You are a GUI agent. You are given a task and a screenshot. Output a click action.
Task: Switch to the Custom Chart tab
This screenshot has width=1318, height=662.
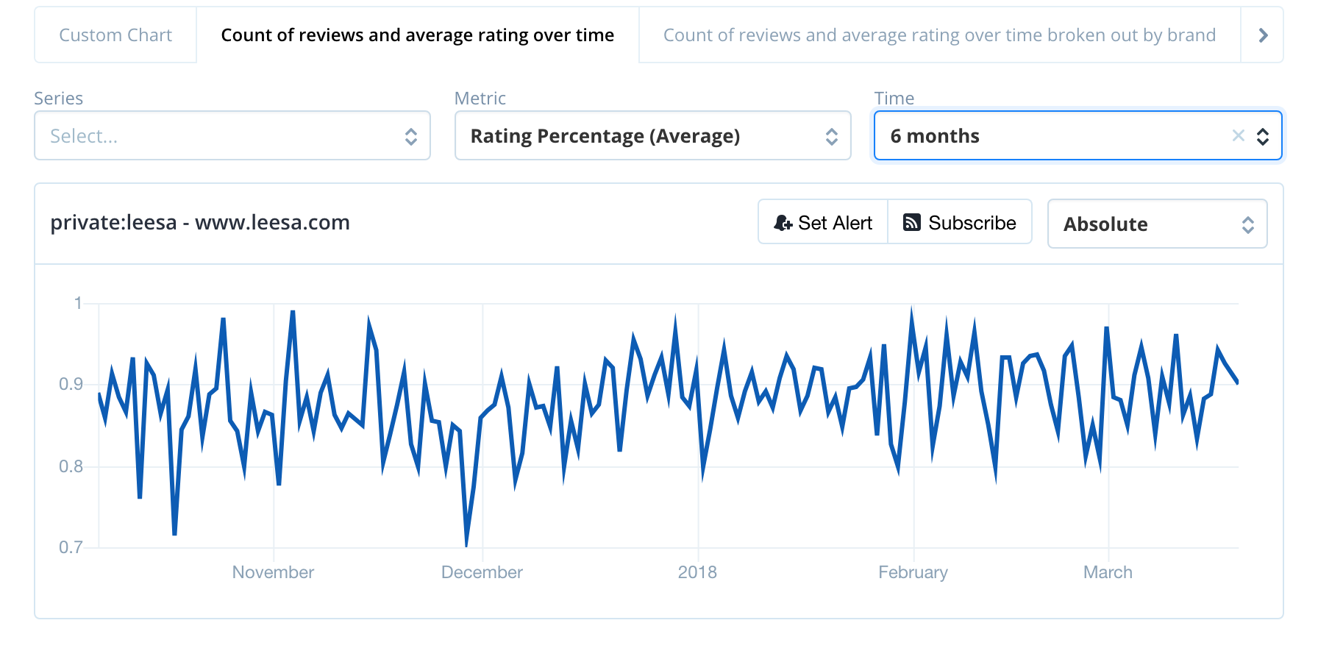[x=115, y=35]
